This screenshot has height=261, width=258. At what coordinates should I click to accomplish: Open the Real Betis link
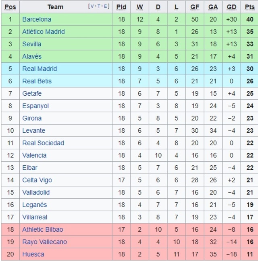[37, 81]
